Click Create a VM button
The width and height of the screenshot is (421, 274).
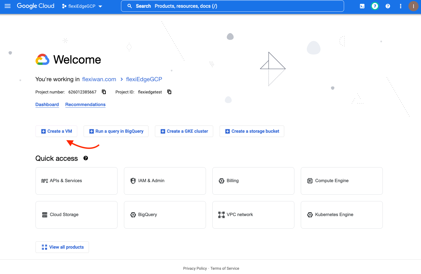[56, 131]
